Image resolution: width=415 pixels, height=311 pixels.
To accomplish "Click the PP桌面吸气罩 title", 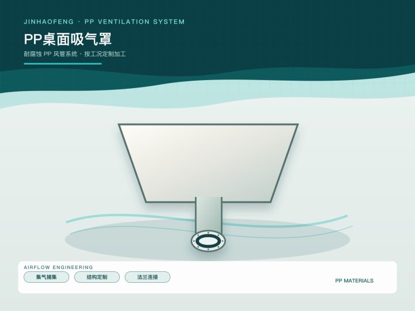I will [68, 39].
